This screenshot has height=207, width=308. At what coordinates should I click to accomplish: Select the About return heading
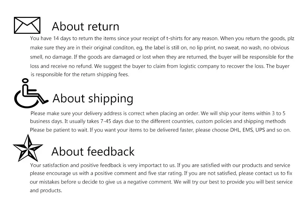click(85, 26)
